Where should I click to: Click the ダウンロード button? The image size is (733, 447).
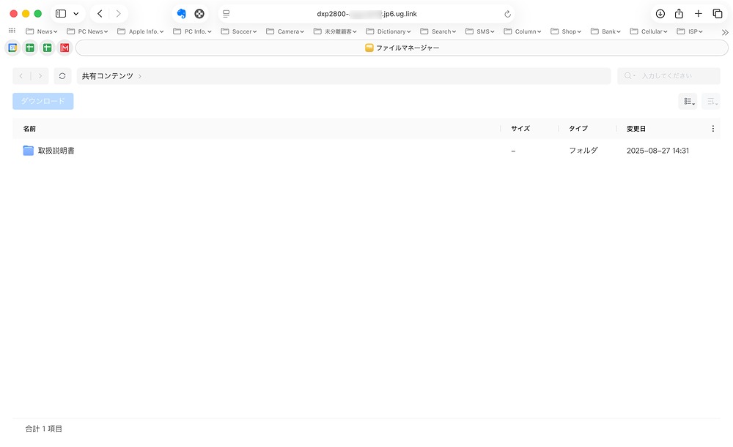(x=43, y=102)
